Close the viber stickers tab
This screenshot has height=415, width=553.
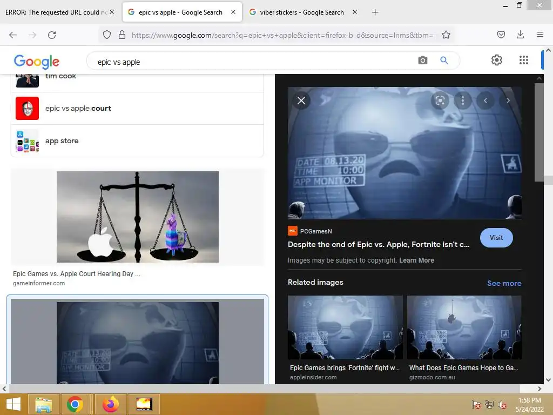point(355,12)
